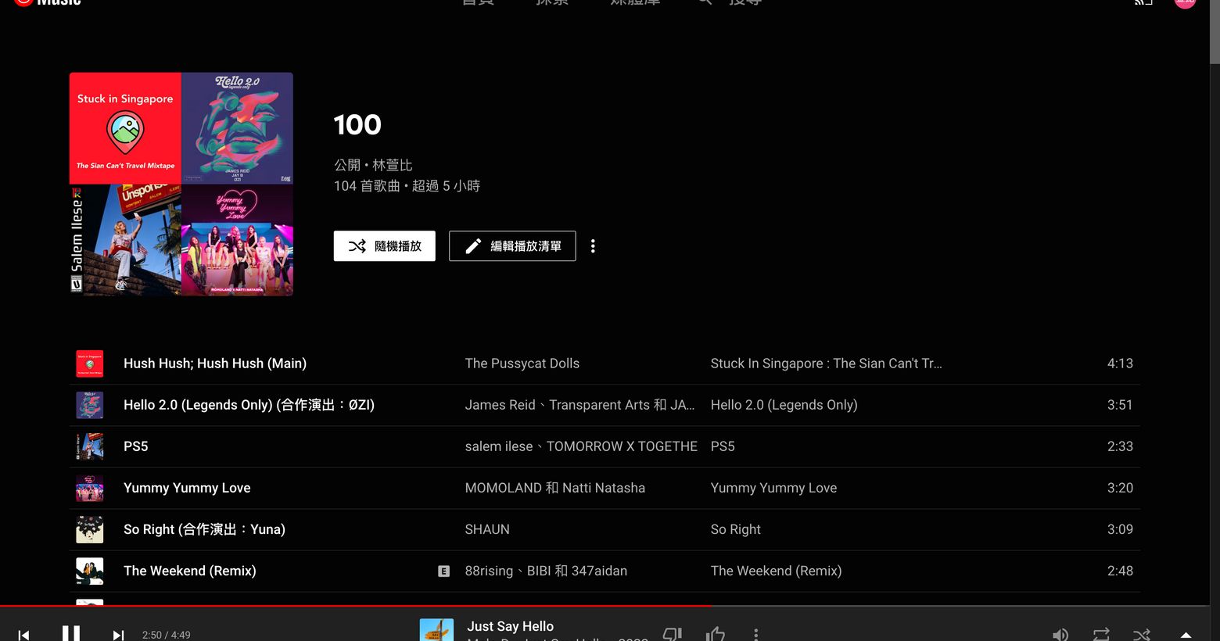Viewport: 1220px width, 641px height.
Task: Open artist 88rising link
Action: [x=489, y=571]
